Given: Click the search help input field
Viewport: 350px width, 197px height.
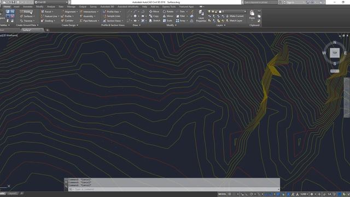Looking at the screenshot, I should 260,2.
